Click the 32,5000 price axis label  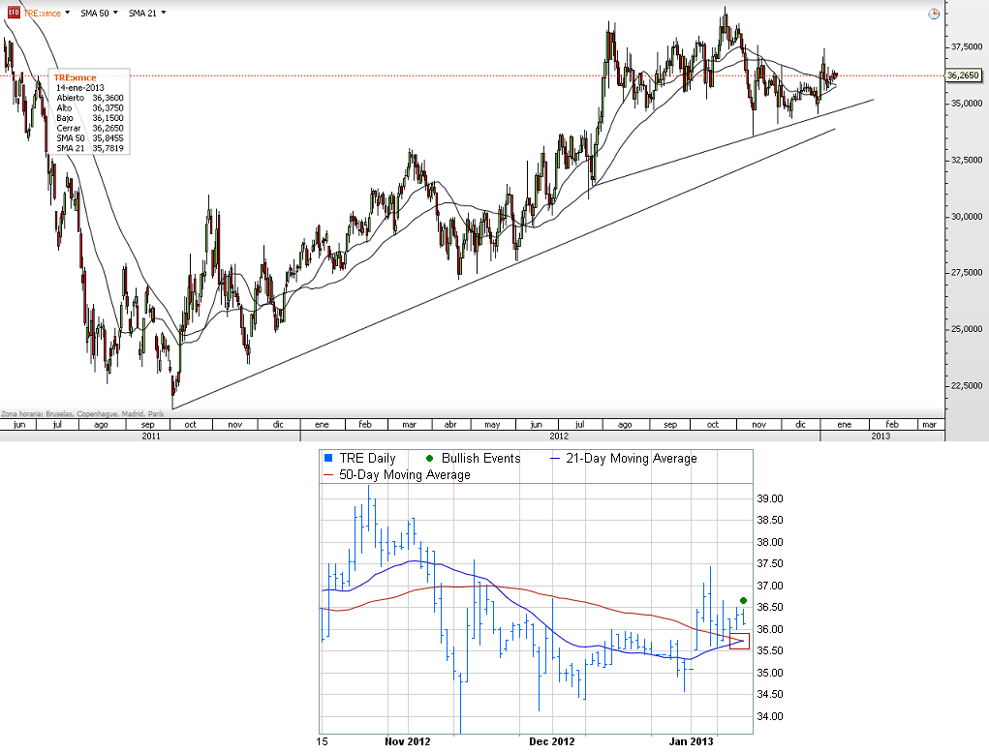click(x=967, y=160)
